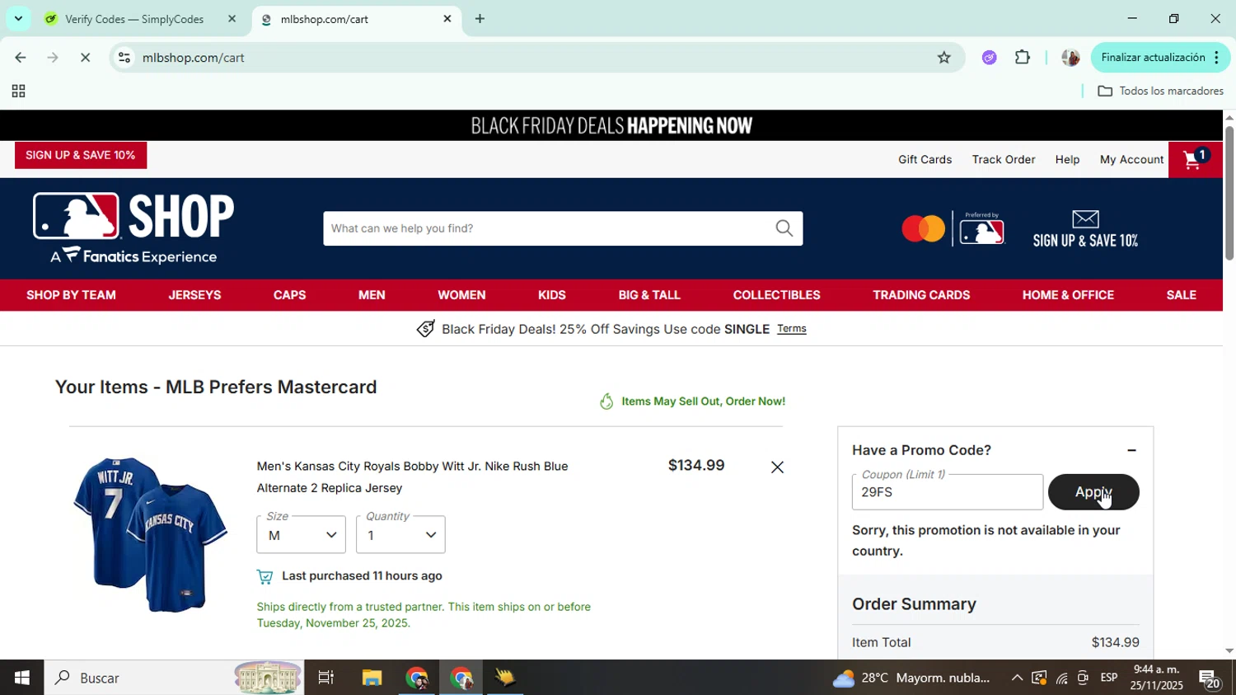Go back to the previous page

pyautogui.click(x=20, y=58)
